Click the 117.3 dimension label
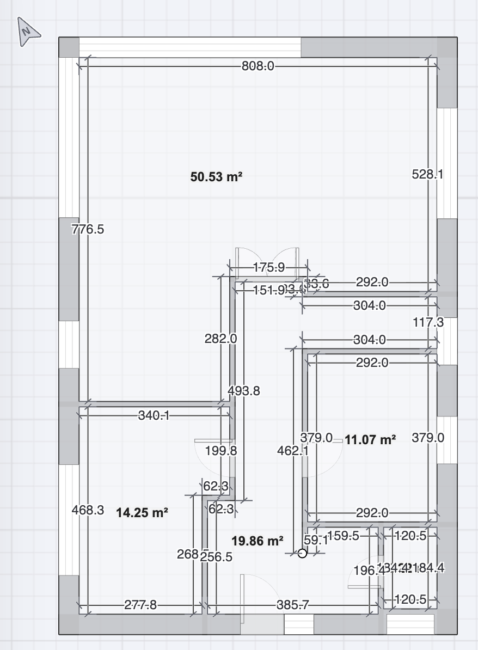The width and height of the screenshot is (478, 650). pos(428,322)
